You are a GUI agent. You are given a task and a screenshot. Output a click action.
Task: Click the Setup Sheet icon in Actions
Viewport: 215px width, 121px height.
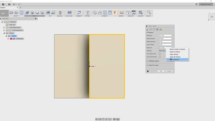click(x=110, y=13)
